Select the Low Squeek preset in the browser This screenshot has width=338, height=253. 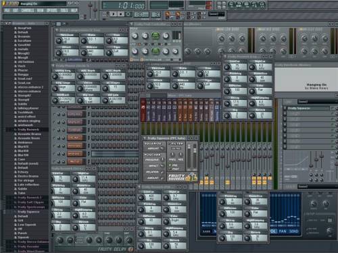pyautogui.click(x=26, y=225)
